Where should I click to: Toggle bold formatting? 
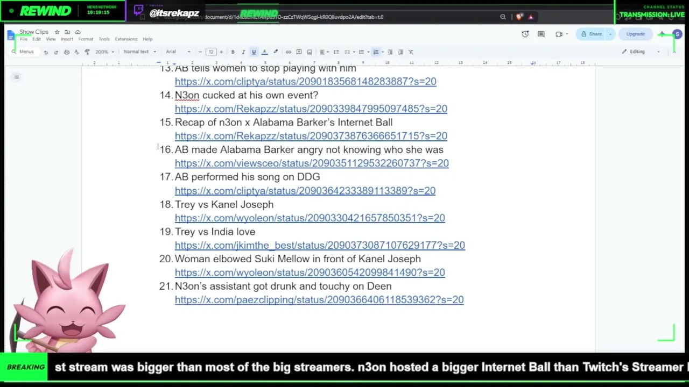[x=233, y=52]
